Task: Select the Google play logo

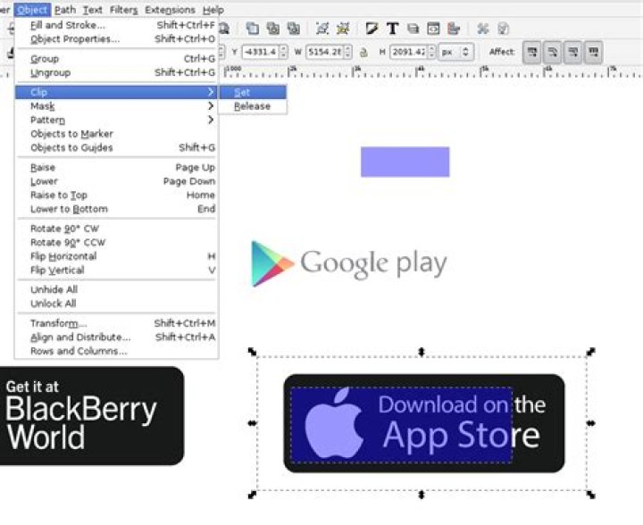Action: [x=349, y=263]
